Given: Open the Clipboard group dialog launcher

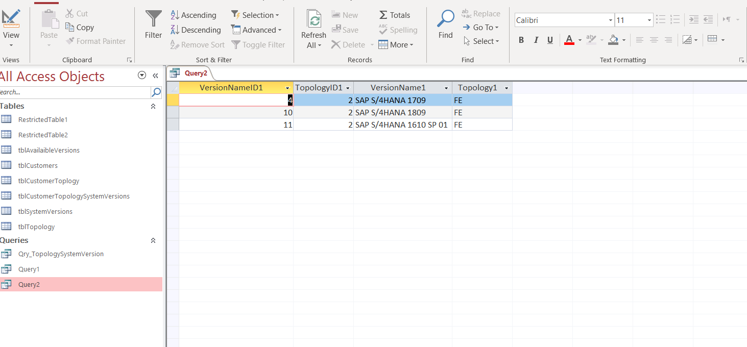Looking at the screenshot, I should 129,60.
